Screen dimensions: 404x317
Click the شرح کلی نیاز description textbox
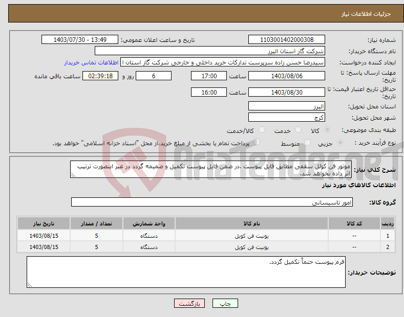point(211,169)
